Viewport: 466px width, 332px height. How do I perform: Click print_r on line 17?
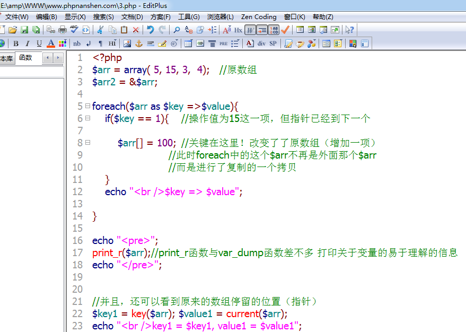click(107, 253)
